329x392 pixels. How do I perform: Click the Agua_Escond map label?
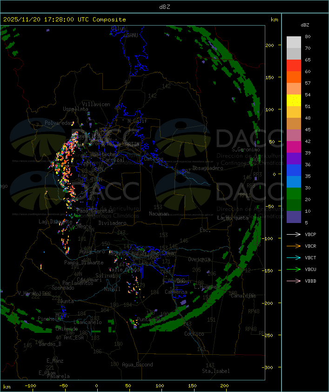click(x=137, y=365)
